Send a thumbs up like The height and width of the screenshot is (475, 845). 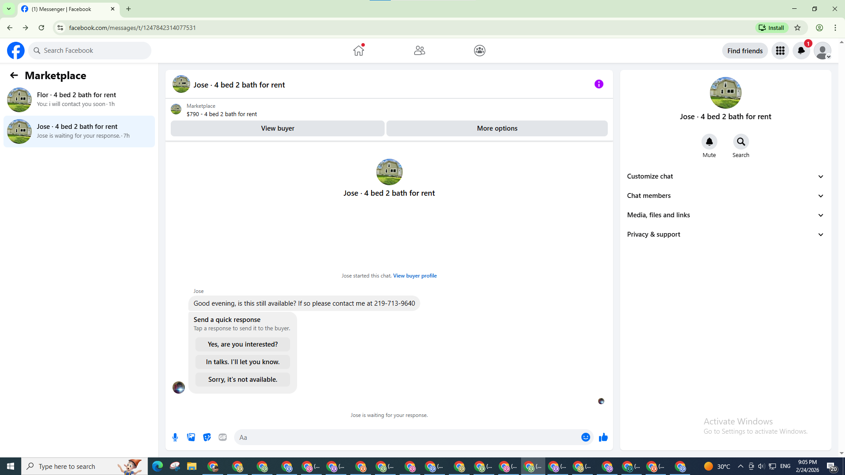pos(603,437)
